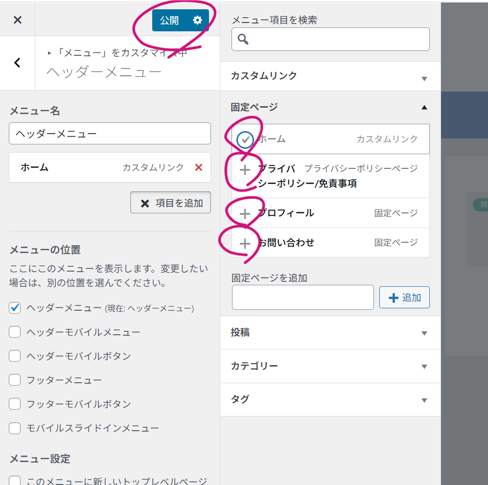Uncheck the ヘッダーメニュー position checkbox
Viewport: 488px width, 485px height.
point(15,308)
